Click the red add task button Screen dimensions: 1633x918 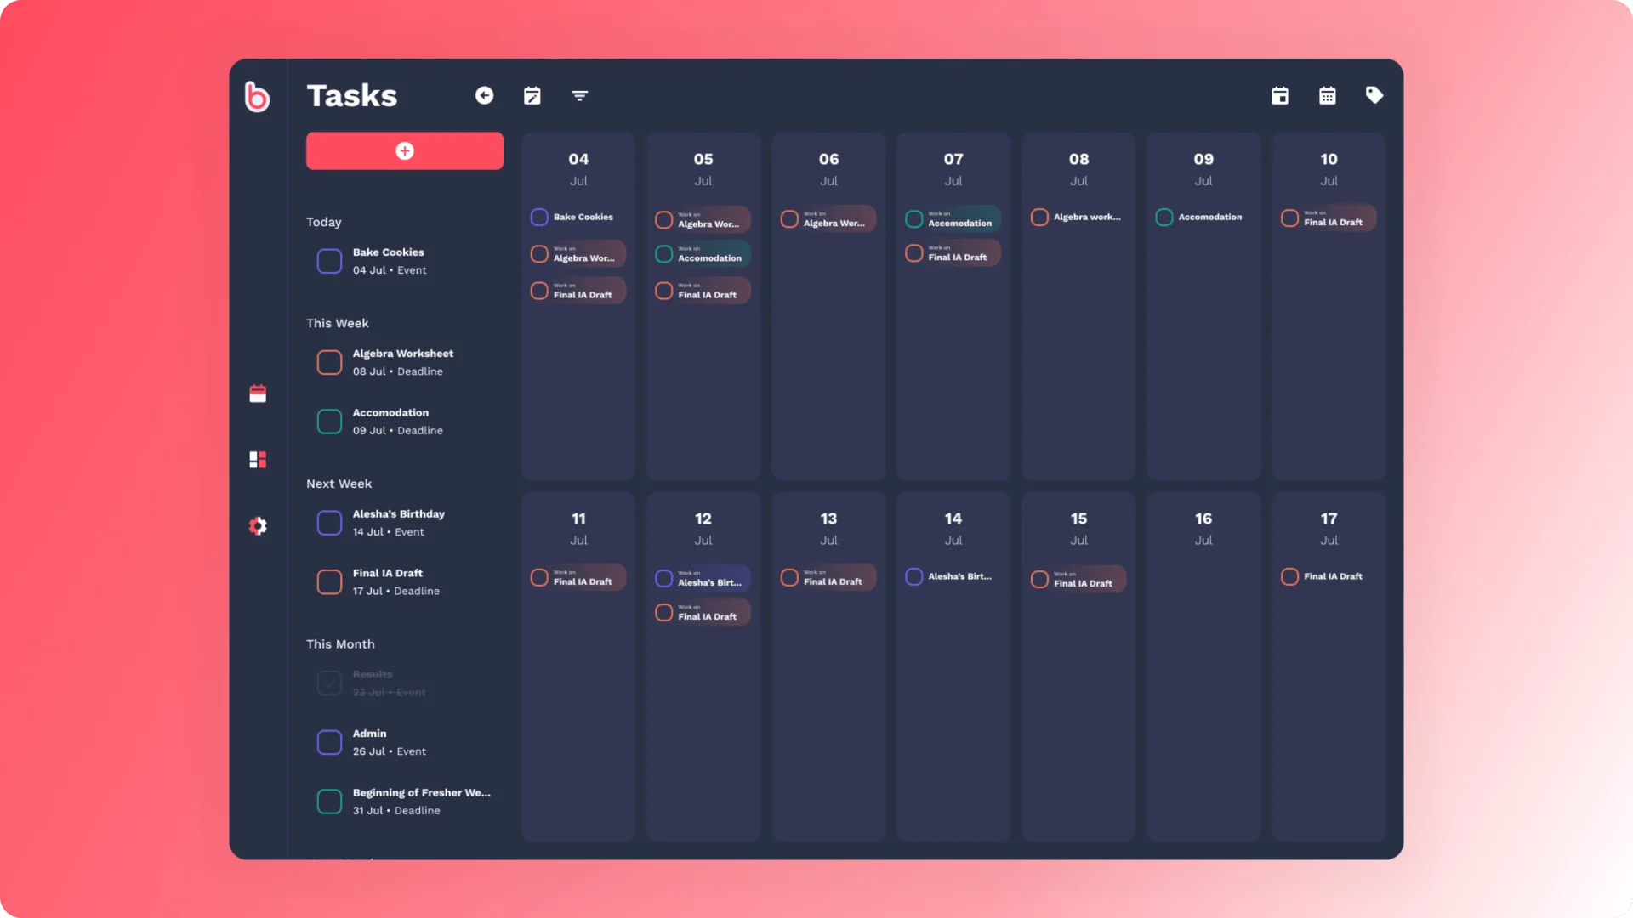[405, 150]
